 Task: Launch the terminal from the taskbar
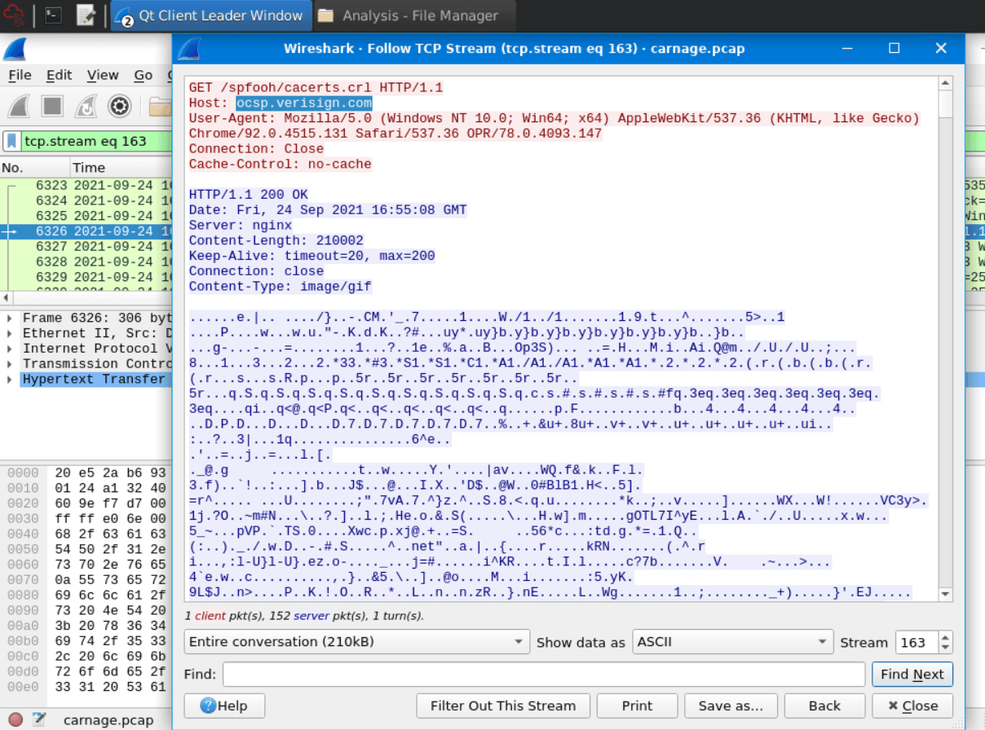(53, 15)
